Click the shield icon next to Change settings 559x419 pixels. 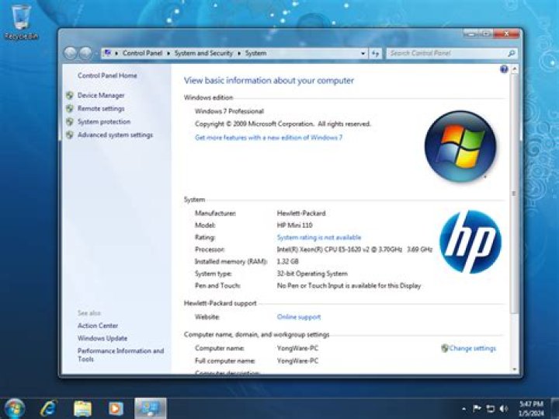click(x=445, y=348)
